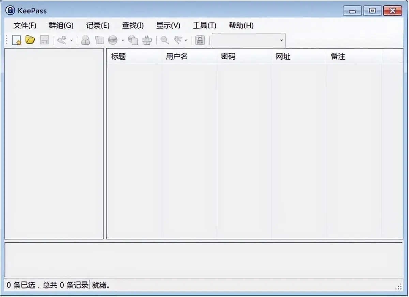The height and width of the screenshot is (297, 409).
Task: Open the 记录(E) menu
Action: pos(98,25)
